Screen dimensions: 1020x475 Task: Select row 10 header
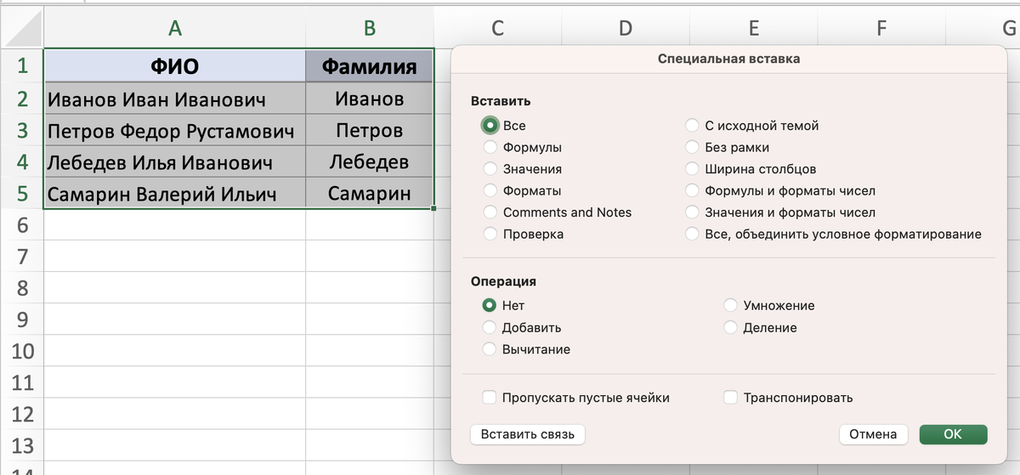22,351
